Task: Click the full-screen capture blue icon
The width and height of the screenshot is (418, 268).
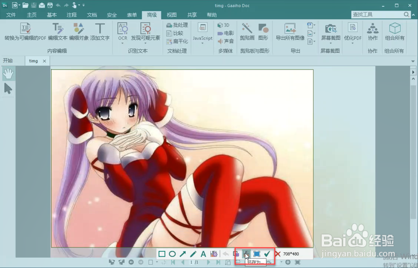Action: point(257,254)
